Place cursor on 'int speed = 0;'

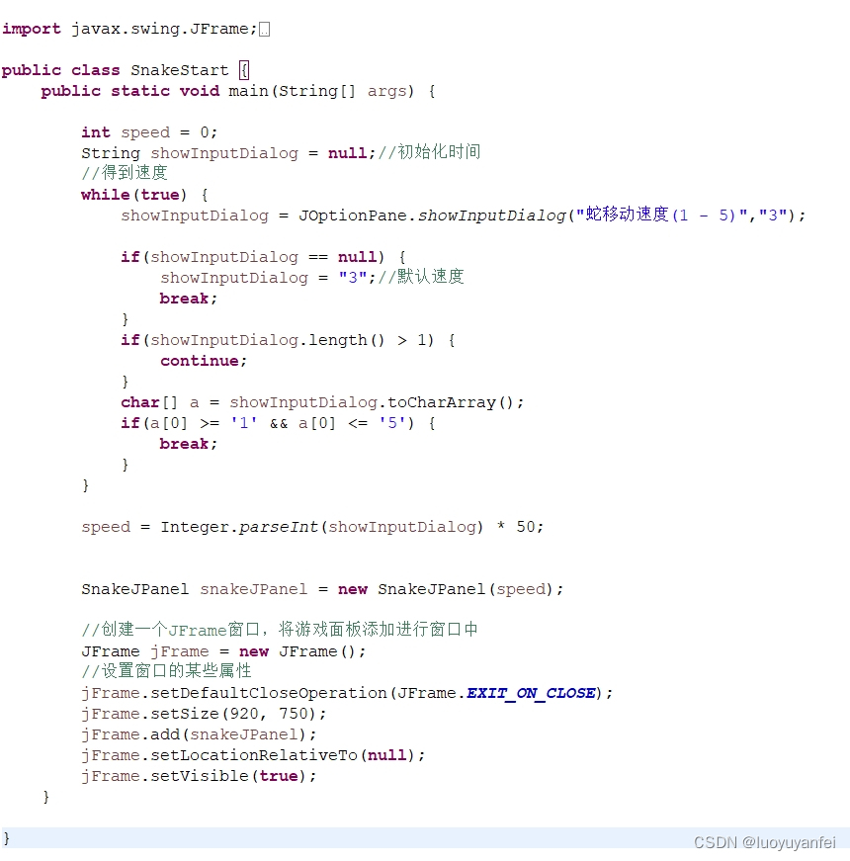click(149, 132)
